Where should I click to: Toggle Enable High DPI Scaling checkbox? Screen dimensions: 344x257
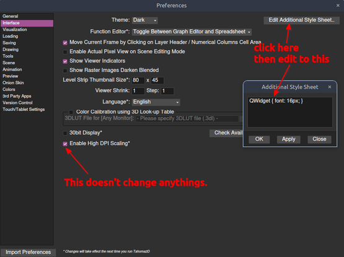point(65,144)
